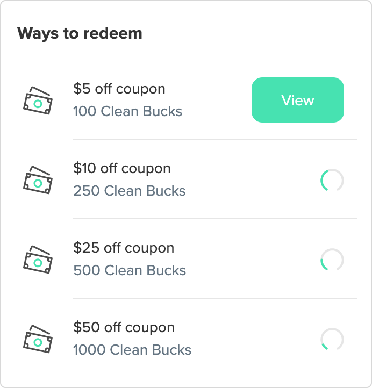Click the 100 Clean Bucks label
This screenshot has width=372, height=388.
127,112
